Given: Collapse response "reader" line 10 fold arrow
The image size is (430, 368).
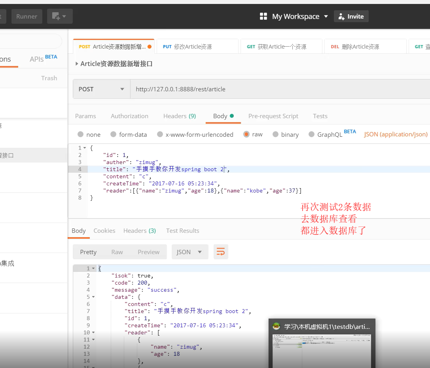Looking at the screenshot, I should coord(93,333).
